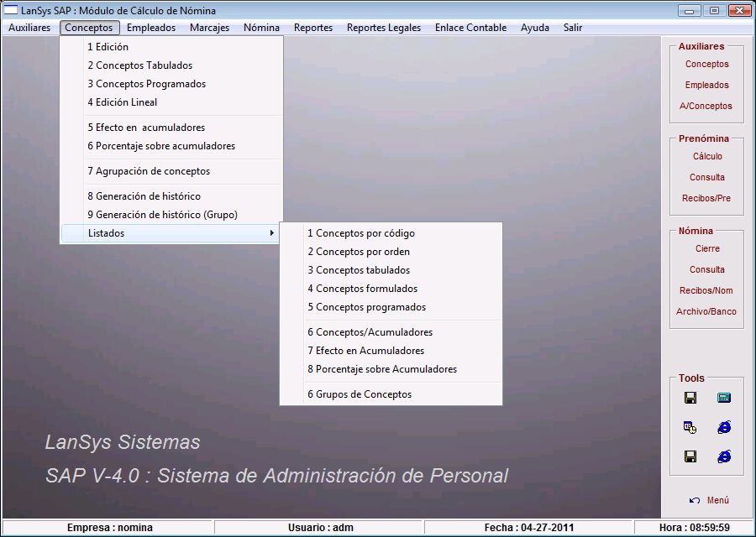Open 7 Agrupación de conceptos
Image resolution: width=756 pixels, height=537 pixels.
[x=171, y=171]
